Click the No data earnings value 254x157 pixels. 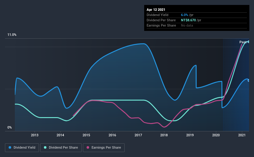[187, 25]
